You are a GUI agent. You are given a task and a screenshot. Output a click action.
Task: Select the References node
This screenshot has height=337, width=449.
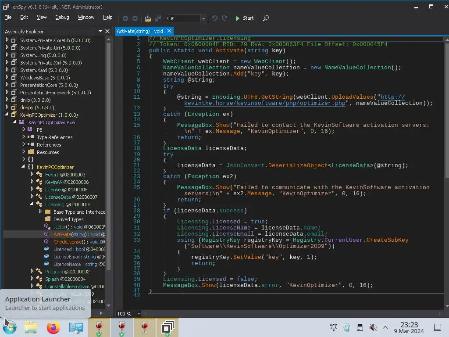[x=49, y=145]
